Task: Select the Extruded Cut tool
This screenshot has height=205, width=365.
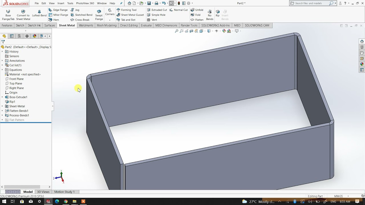Action: pos(157,10)
